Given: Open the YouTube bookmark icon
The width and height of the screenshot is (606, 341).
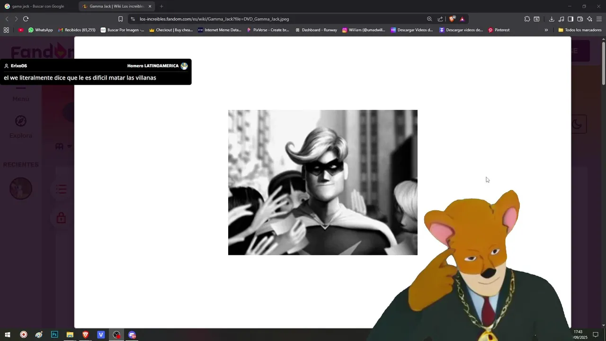Looking at the screenshot, I should pos(21,30).
